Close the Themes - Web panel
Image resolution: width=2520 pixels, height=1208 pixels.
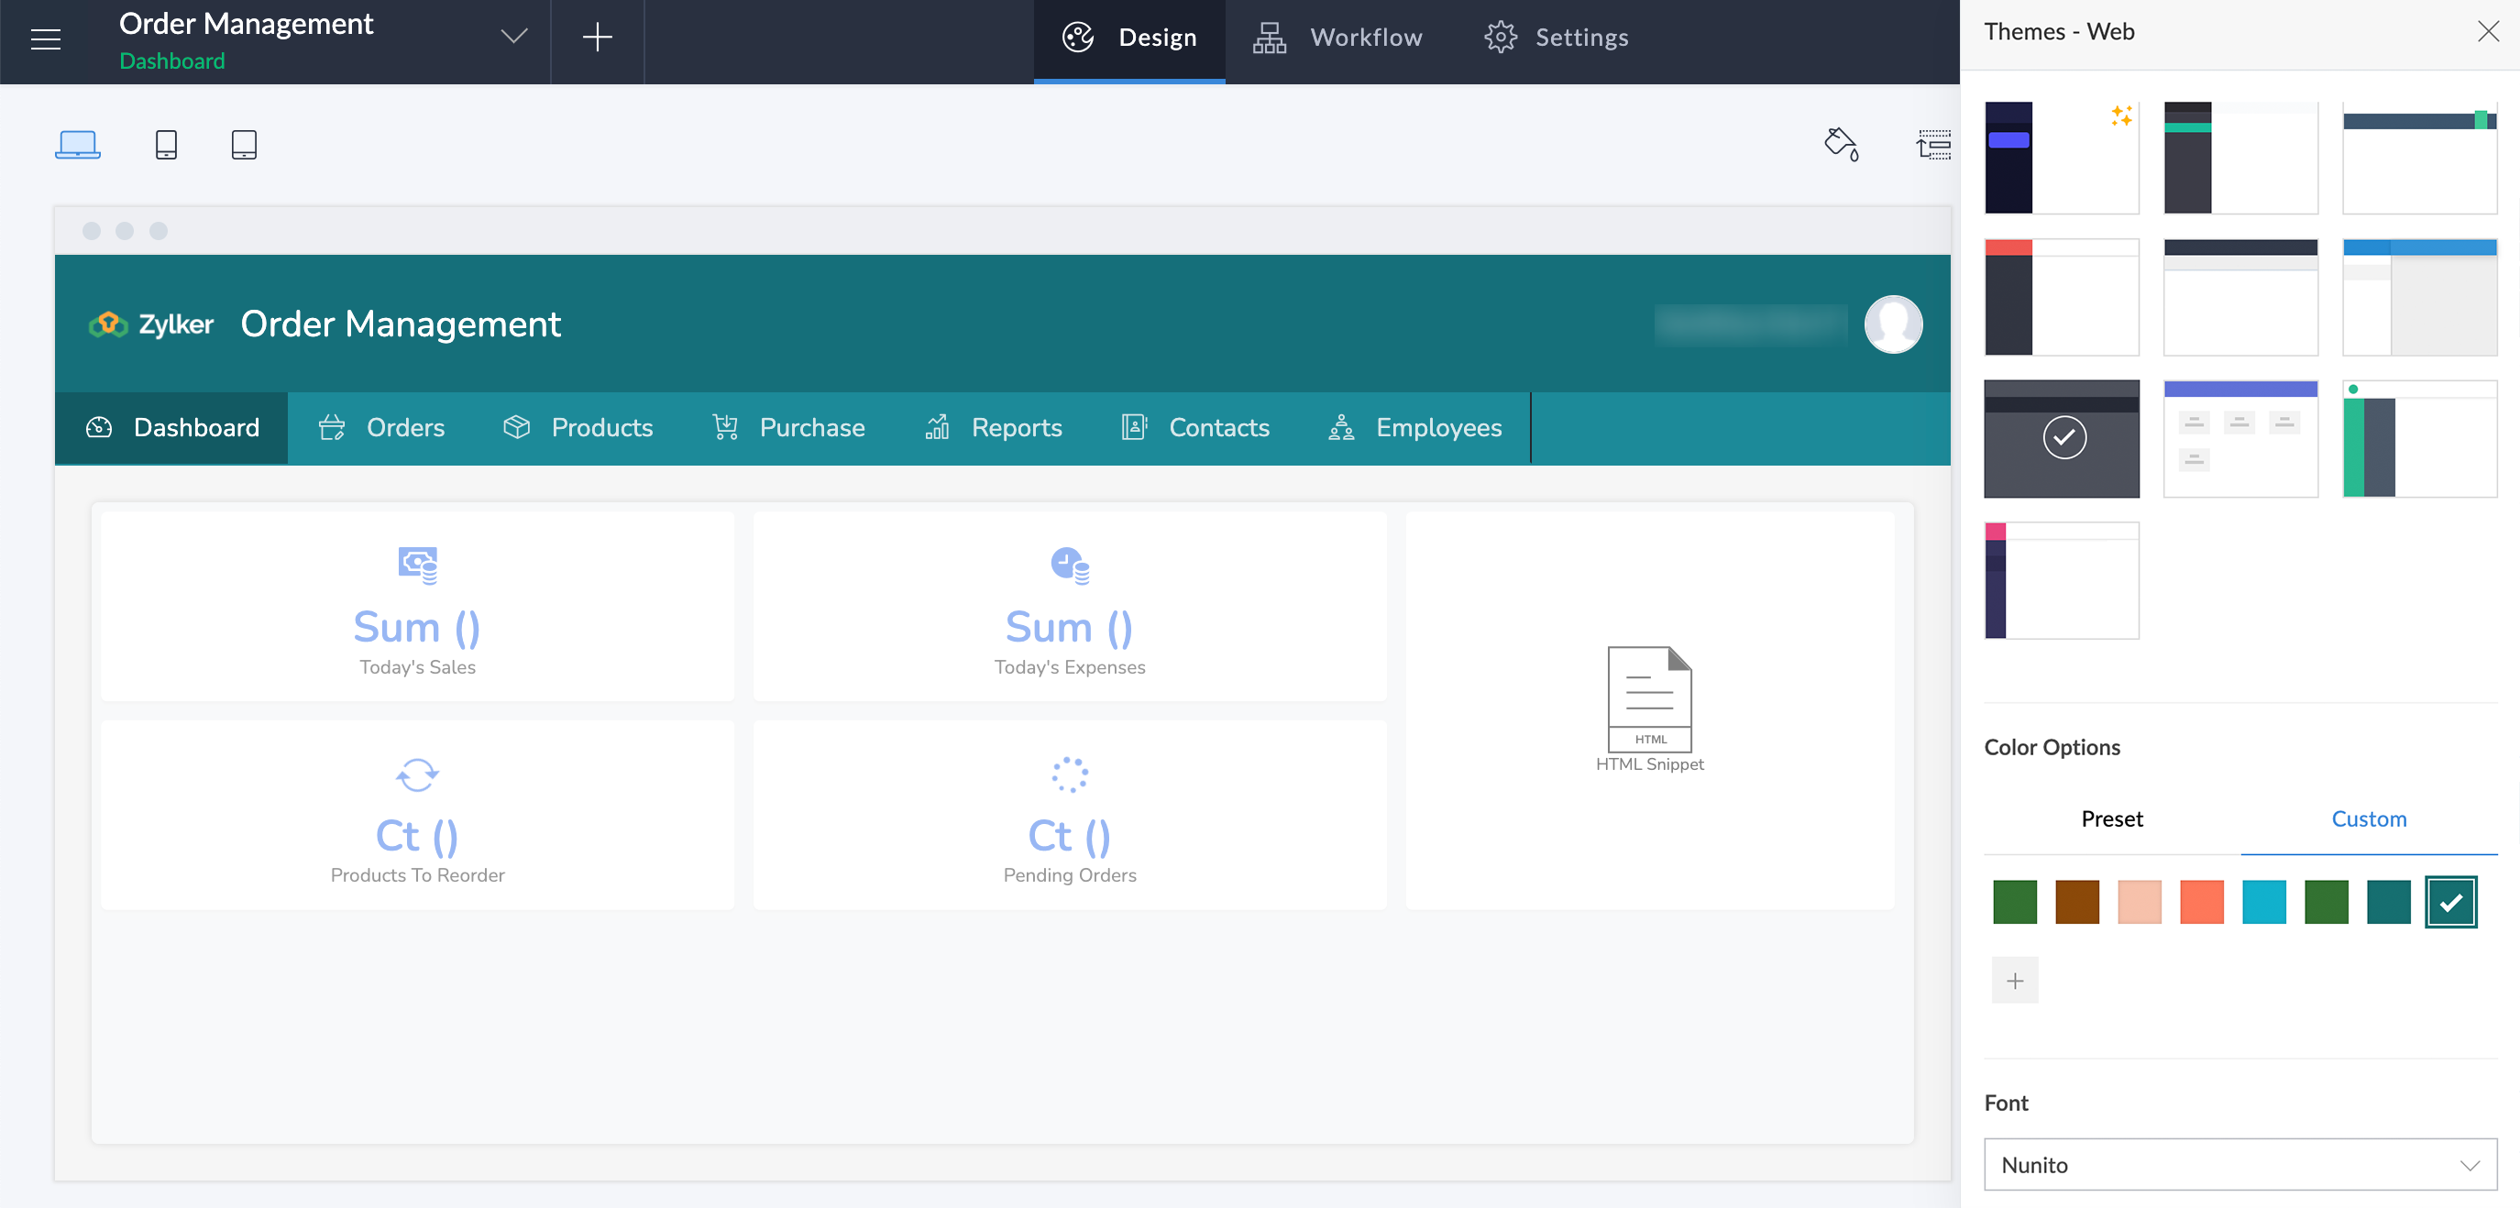pos(2488,31)
